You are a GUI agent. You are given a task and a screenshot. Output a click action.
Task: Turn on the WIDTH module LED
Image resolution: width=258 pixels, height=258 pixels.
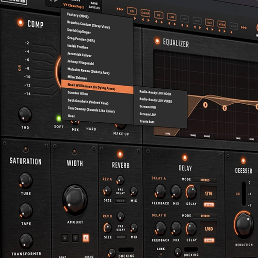(x=74, y=152)
